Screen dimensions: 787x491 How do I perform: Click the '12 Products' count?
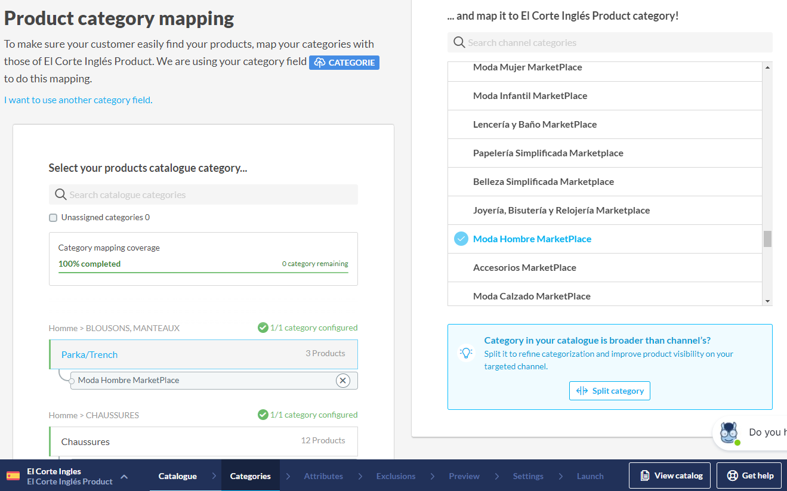tap(323, 441)
